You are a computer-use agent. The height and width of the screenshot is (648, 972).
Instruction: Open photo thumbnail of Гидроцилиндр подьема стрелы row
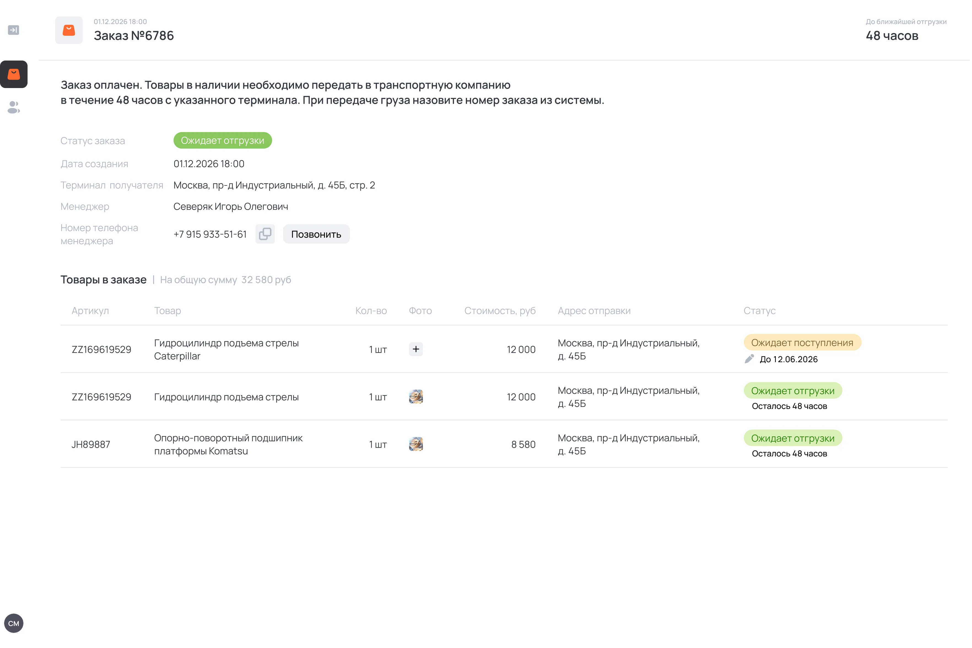coord(416,397)
